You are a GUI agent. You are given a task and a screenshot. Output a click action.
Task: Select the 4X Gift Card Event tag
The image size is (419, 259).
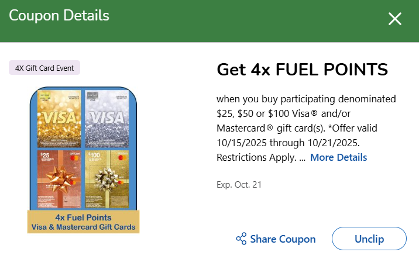[x=44, y=68]
